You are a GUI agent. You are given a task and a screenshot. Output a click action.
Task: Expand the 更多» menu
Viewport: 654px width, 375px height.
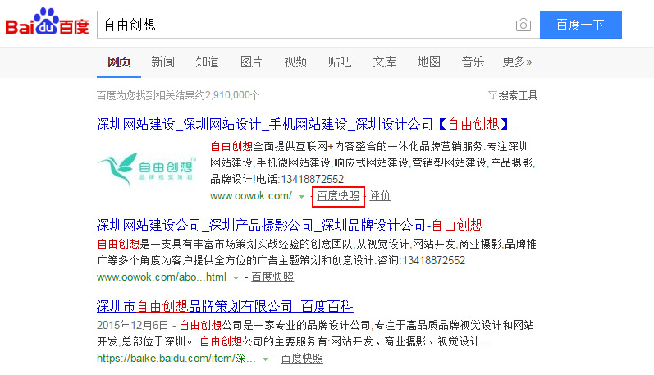[517, 62]
